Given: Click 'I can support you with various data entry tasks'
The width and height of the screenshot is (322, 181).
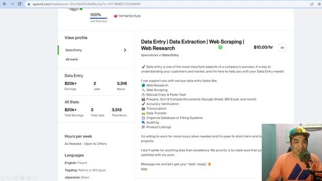Looking at the screenshot, I should coord(179,80).
